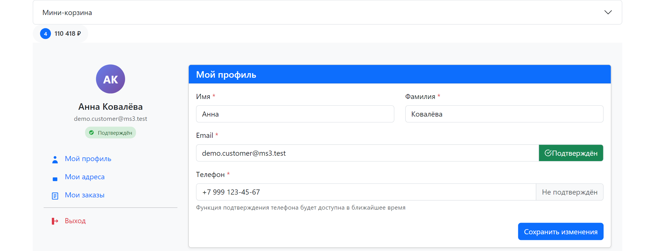Click the red logout arrow icon

(55, 221)
